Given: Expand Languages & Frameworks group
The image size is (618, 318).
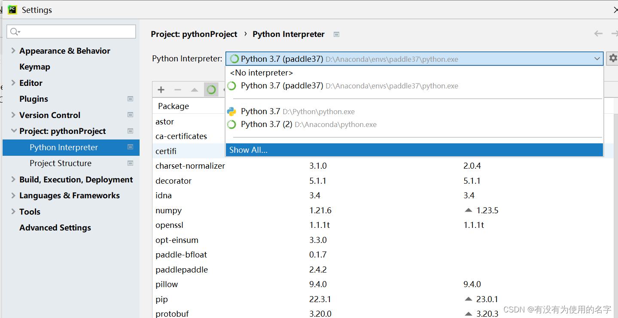Looking at the screenshot, I should click(x=13, y=195).
